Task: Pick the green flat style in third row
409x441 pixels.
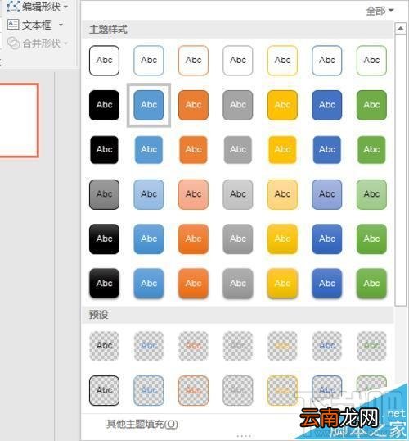Action: pyautogui.click(x=371, y=150)
